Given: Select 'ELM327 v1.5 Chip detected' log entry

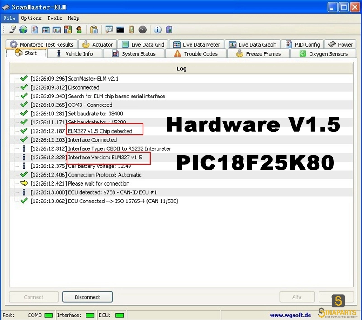Looking at the screenshot, I should click(x=181, y=131).
